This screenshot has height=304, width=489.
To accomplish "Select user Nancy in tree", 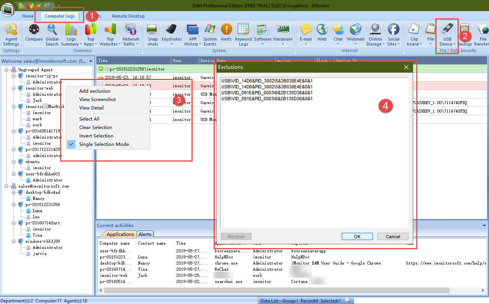I will [x=38, y=198].
